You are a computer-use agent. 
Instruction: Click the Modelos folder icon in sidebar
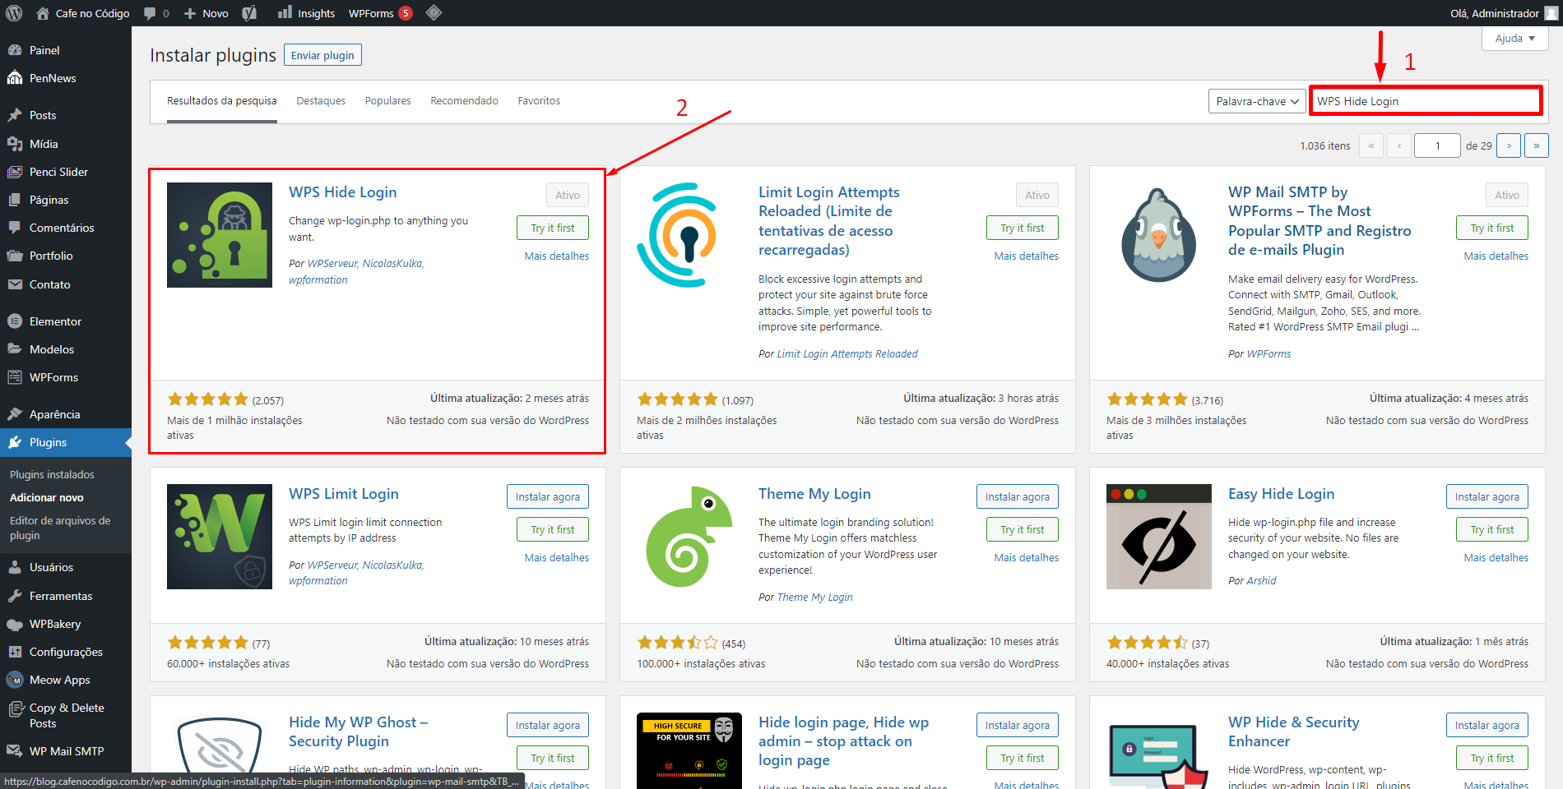[15, 349]
